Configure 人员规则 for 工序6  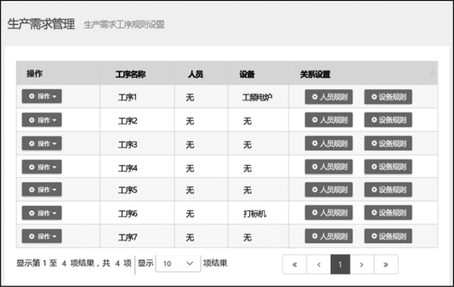coord(329,212)
